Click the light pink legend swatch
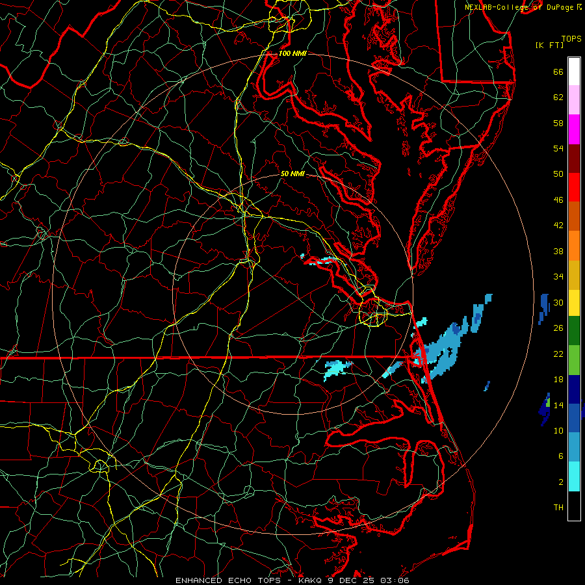Image resolution: width=585 pixels, height=585 pixels. click(x=574, y=100)
